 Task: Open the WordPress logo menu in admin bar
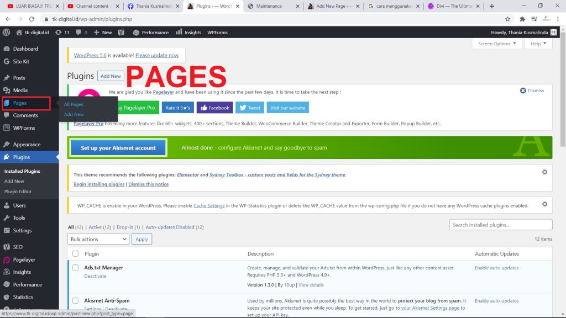[x=6, y=32]
